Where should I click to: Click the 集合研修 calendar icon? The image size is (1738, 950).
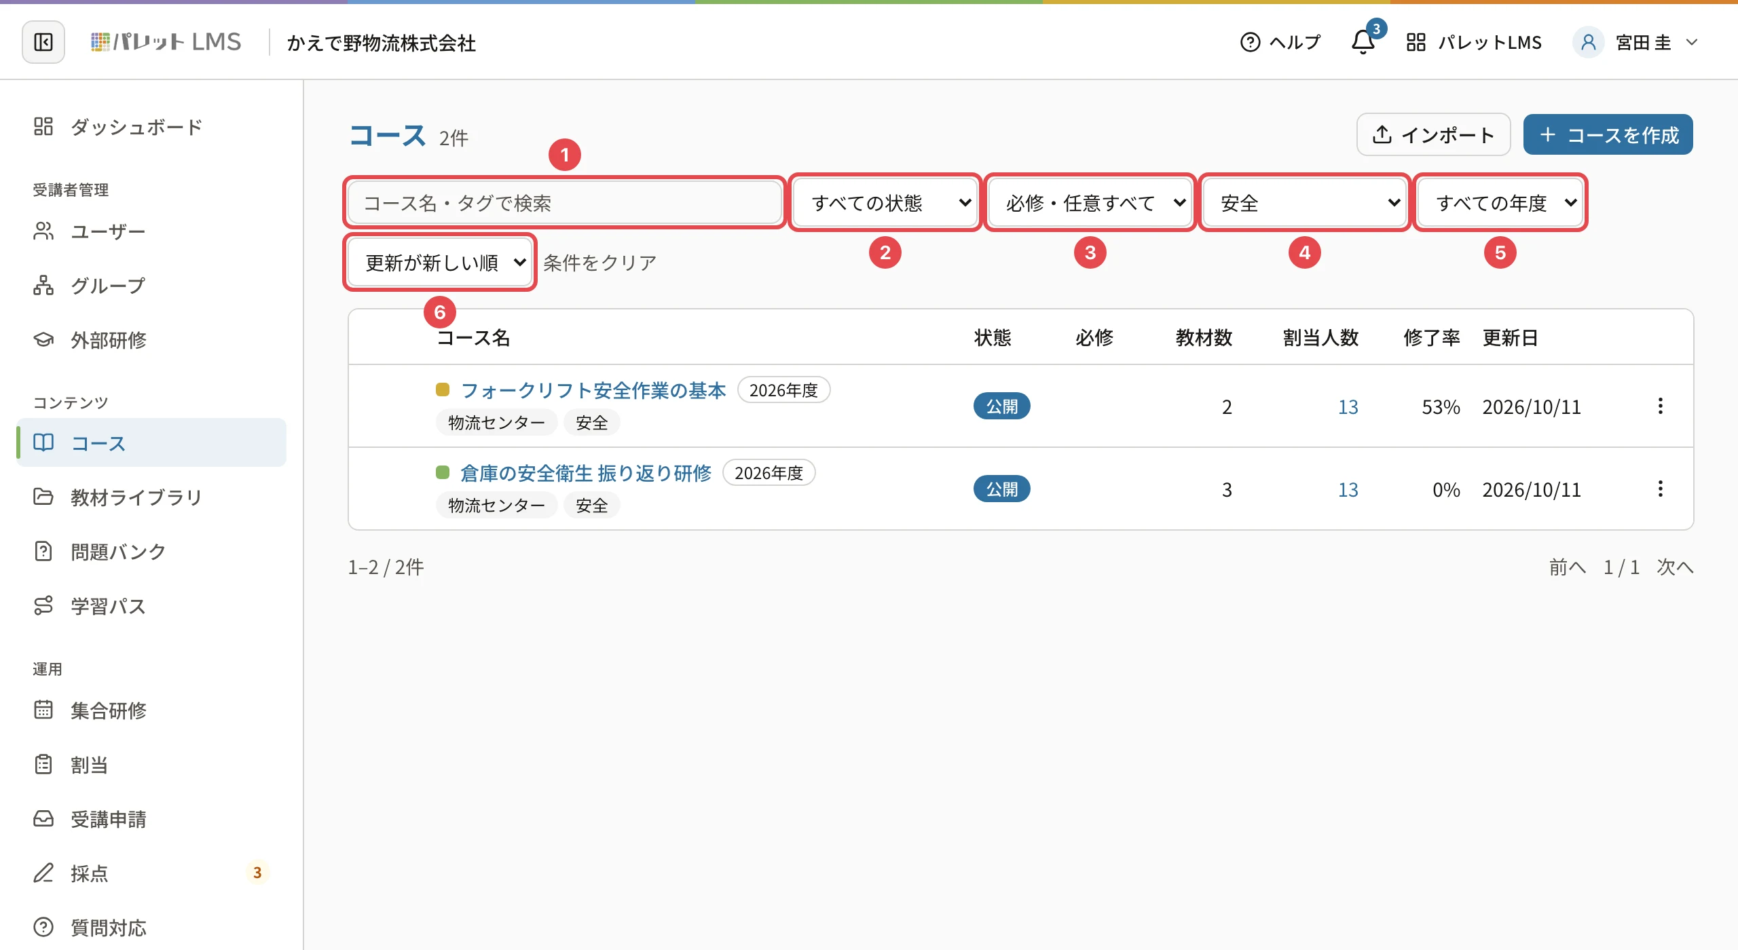(43, 710)
